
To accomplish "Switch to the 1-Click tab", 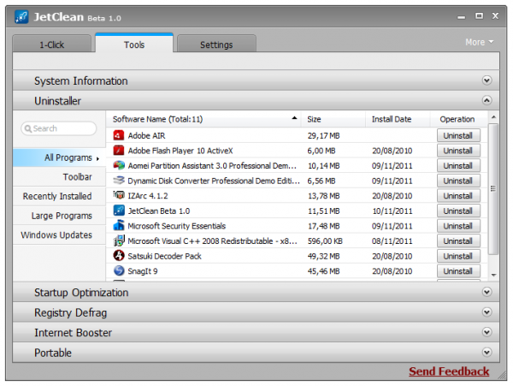I will click(x=51, y=44).
